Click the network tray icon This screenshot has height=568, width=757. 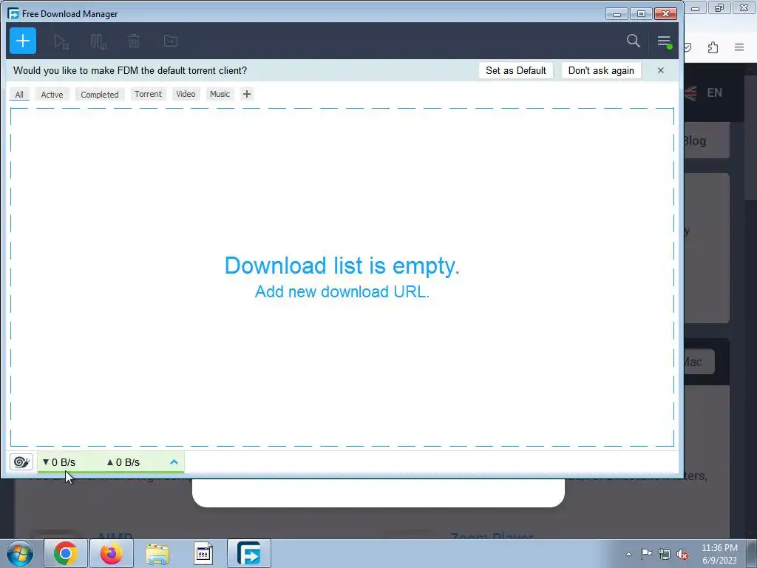click(x=665, y=554)
